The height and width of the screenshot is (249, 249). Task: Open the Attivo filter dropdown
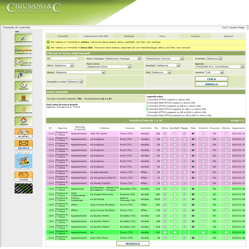(x=64, y=66)
